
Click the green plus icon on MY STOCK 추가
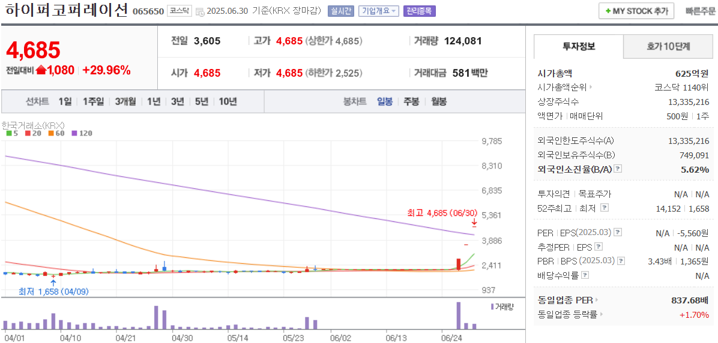coord(608,11)
